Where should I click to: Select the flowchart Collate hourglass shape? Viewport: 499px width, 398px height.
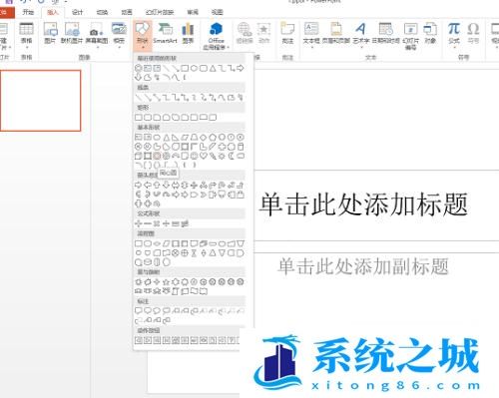tap(194, 253)
